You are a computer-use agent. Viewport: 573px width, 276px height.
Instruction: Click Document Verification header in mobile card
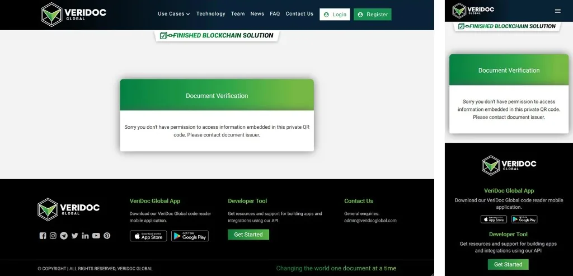pyautogui.click(x=509, y=70)
